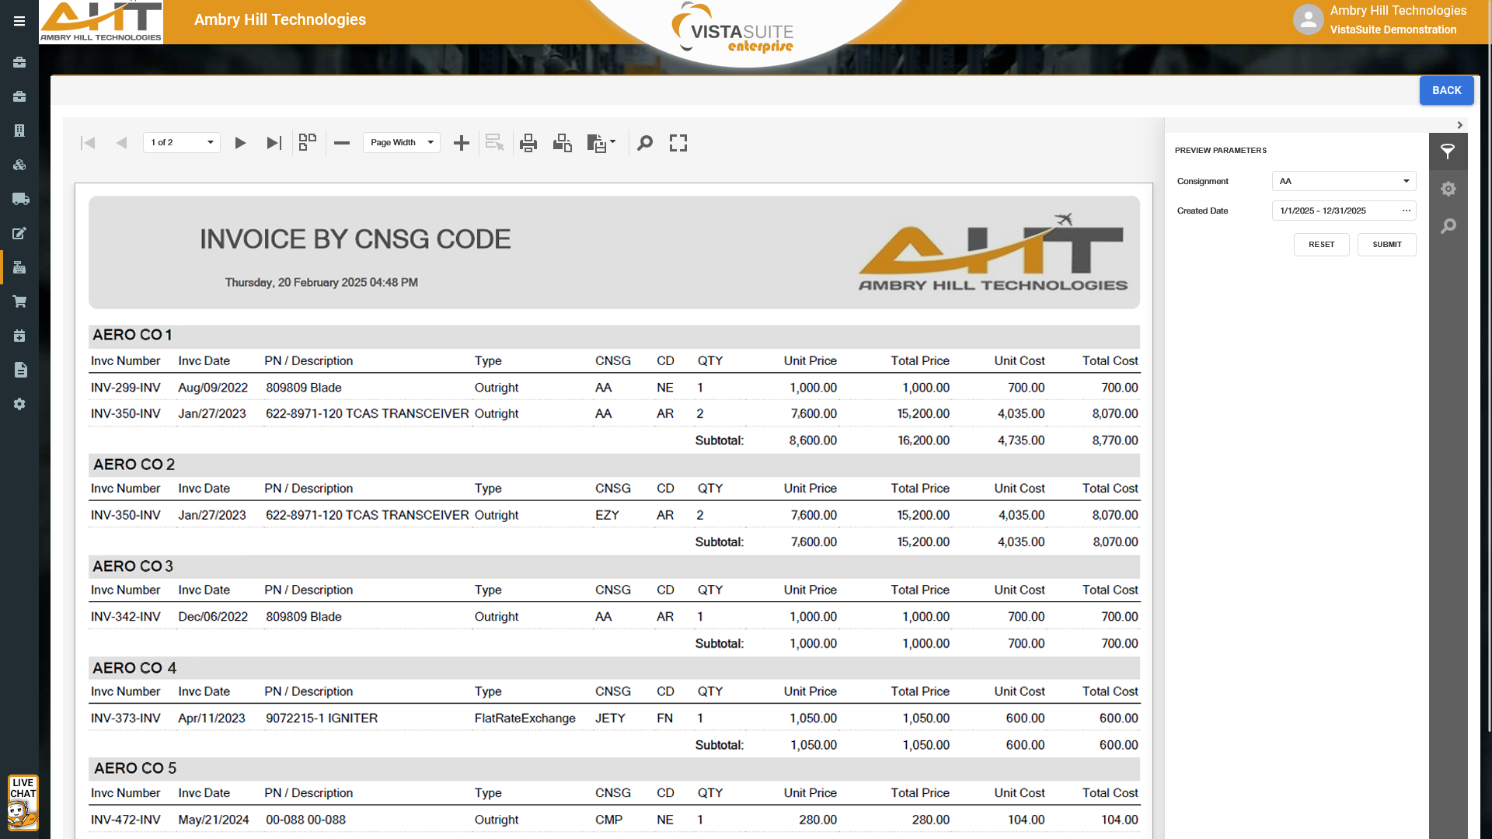The height and width of the screenshot is (839, 1492).
Task: Go to next page arrow
Action: coord(240,143)
